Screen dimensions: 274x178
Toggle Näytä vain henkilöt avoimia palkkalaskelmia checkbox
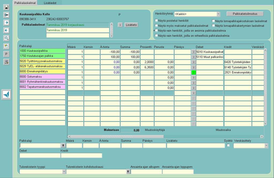(156, 30)
